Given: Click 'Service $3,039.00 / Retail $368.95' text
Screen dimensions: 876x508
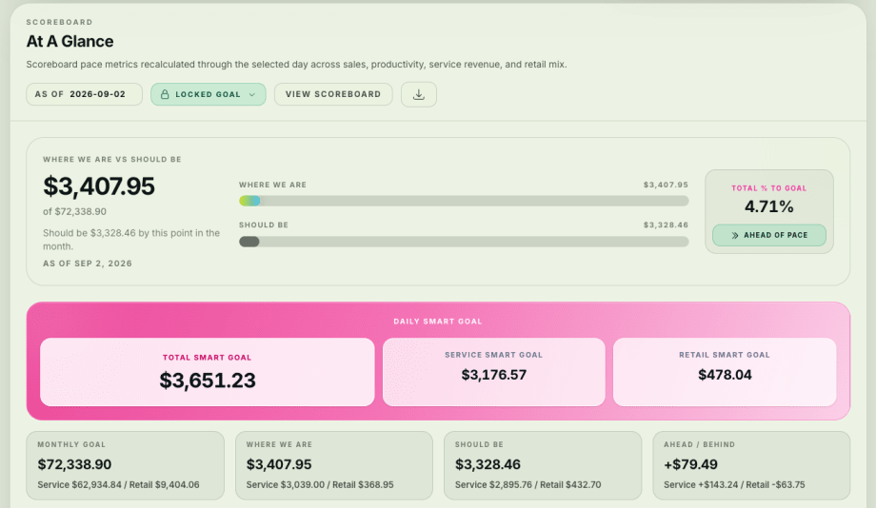Looking at the screenshot, I should tap(320, 484).
